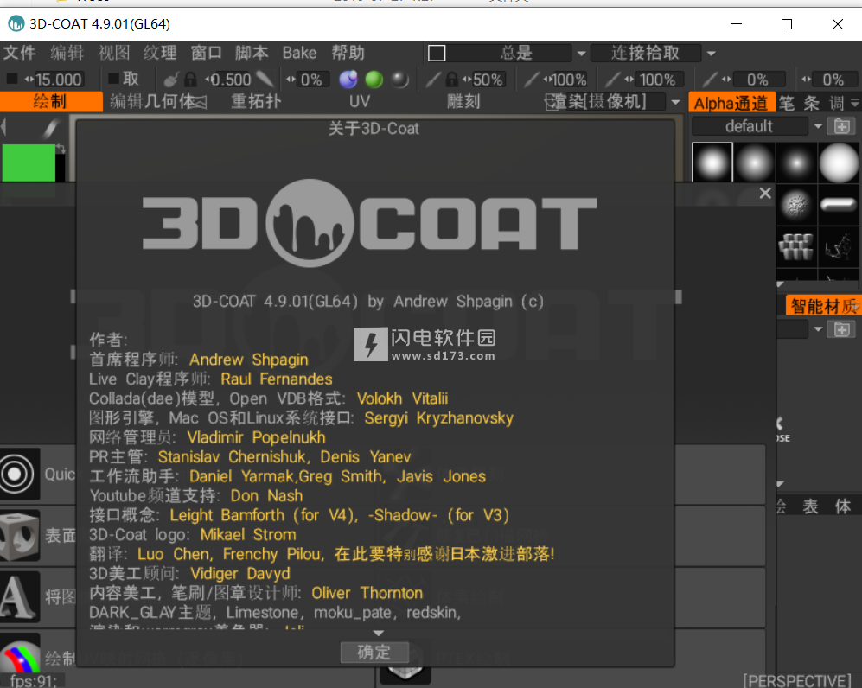Click the pen icon before 50% value

click(433, 80)
